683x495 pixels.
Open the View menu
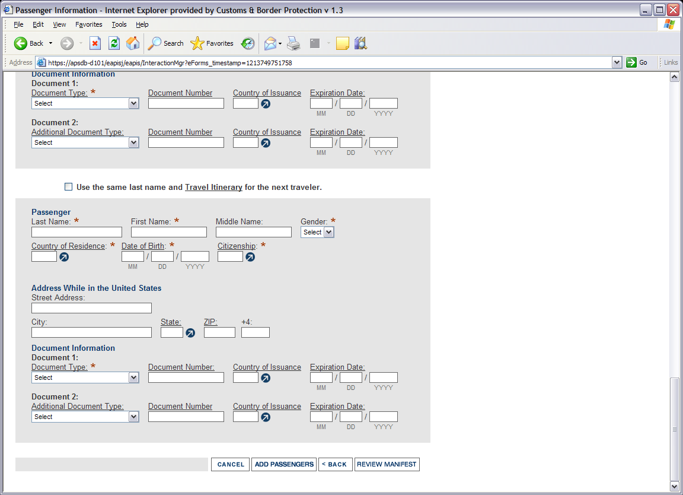coord(59,24)
